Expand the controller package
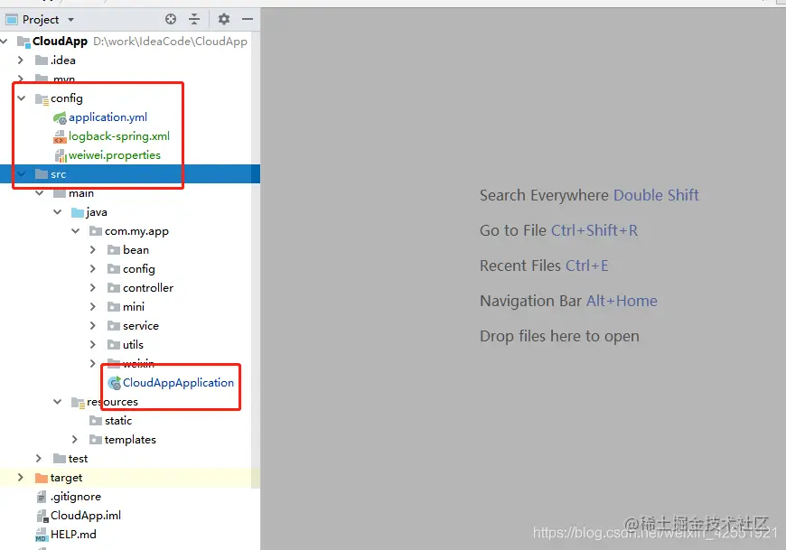786x550 pixels. [x=93, y=287]
